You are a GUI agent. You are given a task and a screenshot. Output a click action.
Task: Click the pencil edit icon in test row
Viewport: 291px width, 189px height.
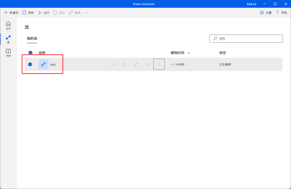point(136,64)
